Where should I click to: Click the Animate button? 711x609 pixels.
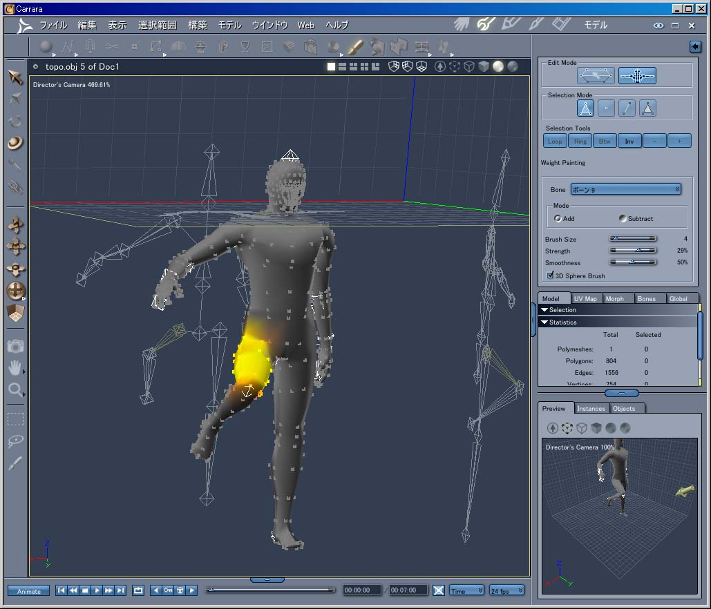coord(29,591)
